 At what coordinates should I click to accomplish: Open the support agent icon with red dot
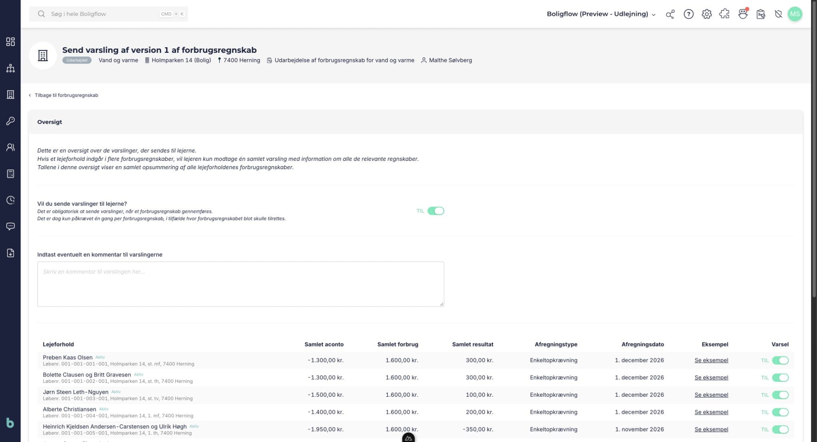pos(743,14)
